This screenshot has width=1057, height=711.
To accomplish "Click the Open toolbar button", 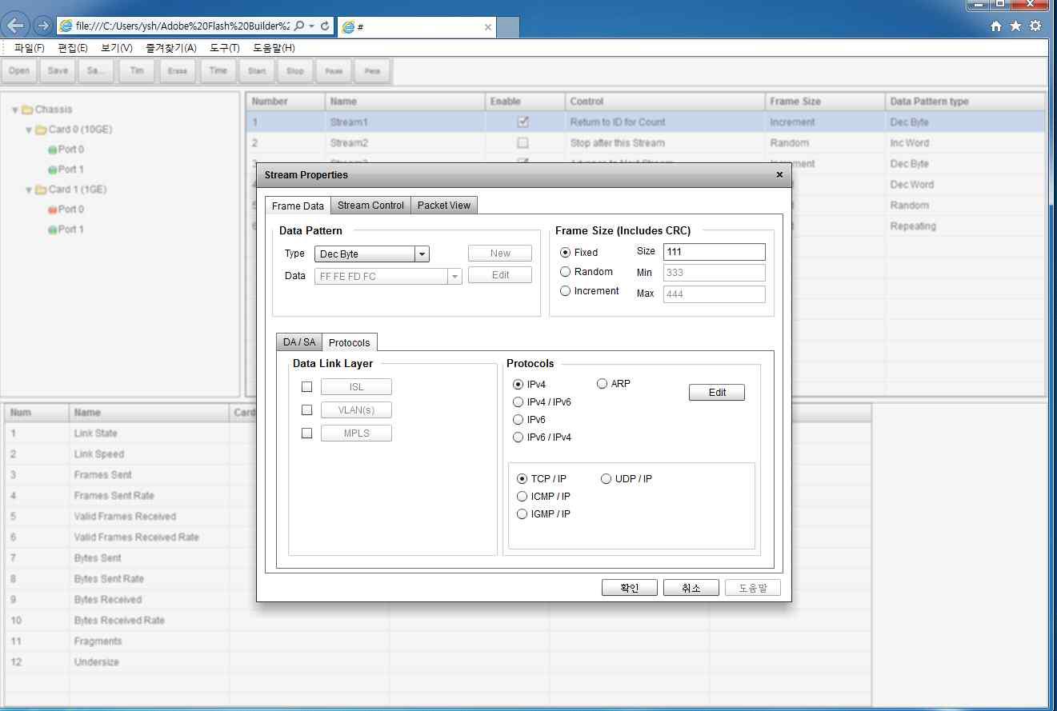I will click(x=19, y=70).
